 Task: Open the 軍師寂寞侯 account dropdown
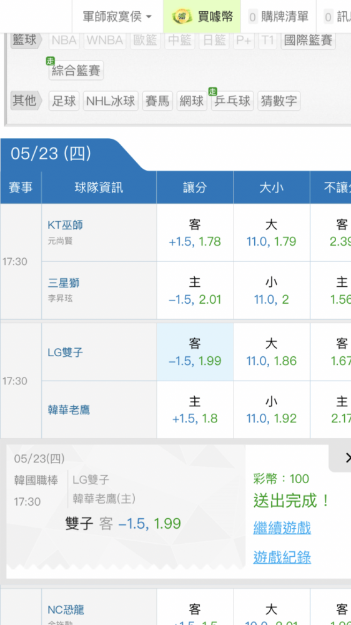[117, 16]
